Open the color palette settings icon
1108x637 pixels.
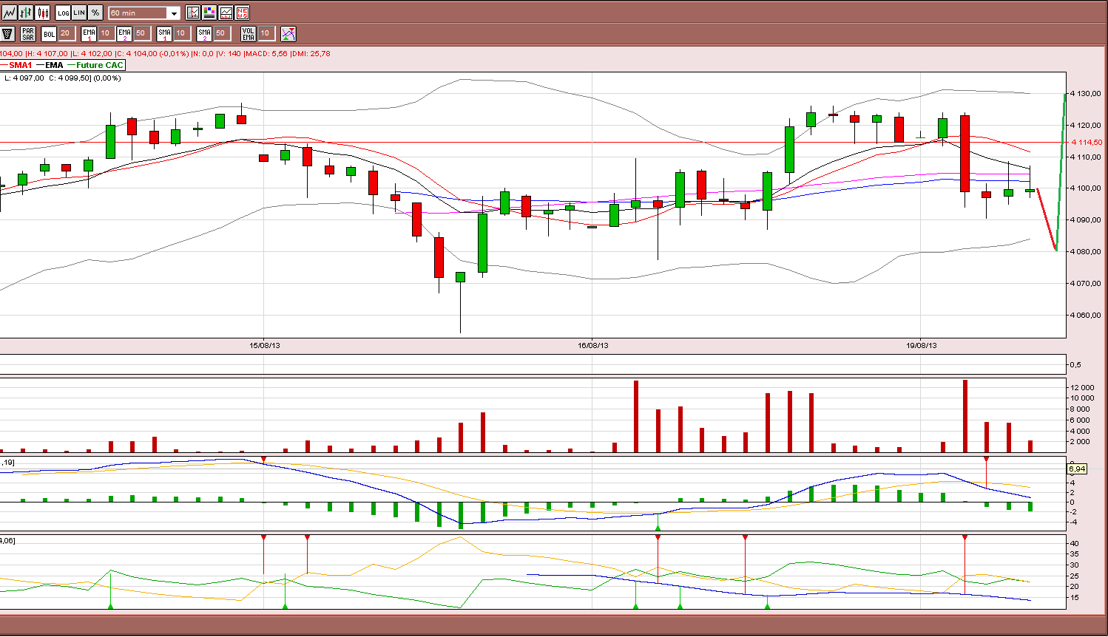(209, 13)
